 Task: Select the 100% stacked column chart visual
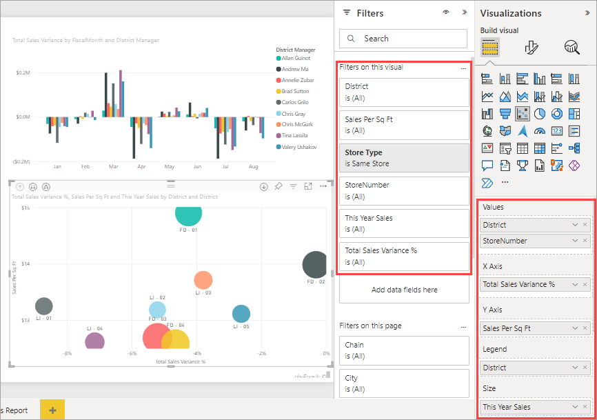[574, 79]
